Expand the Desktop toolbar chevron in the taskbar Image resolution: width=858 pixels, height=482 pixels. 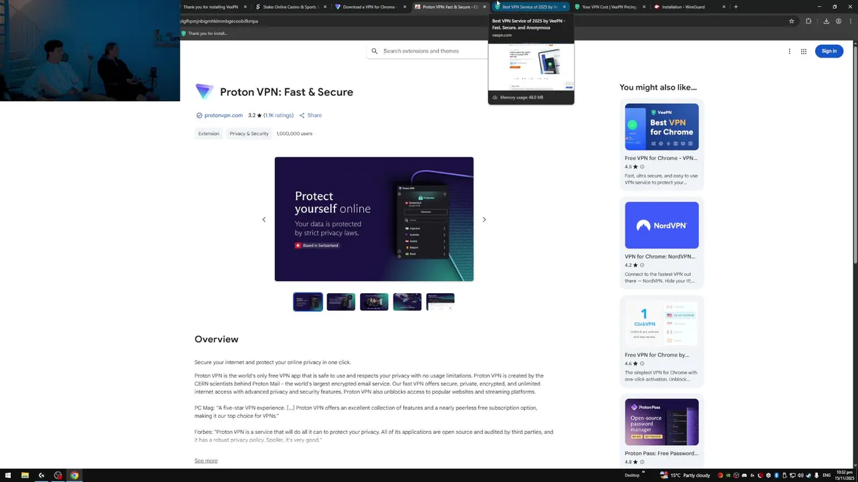(643, 472)
